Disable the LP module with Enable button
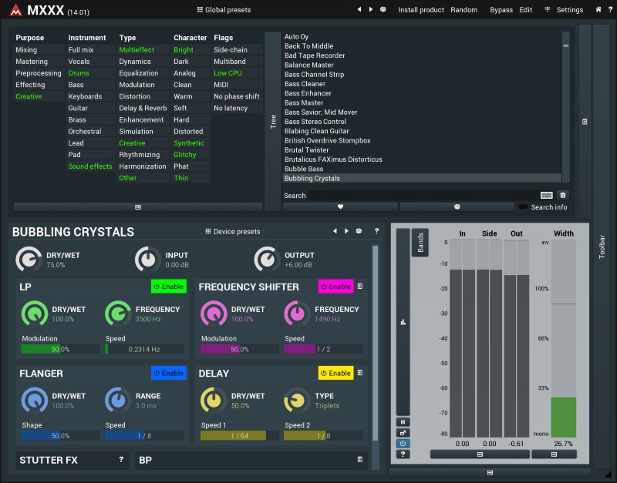Image resolution: width=617 pixels, height=483 pixels. pyautogui.click(x=168, y=287)
